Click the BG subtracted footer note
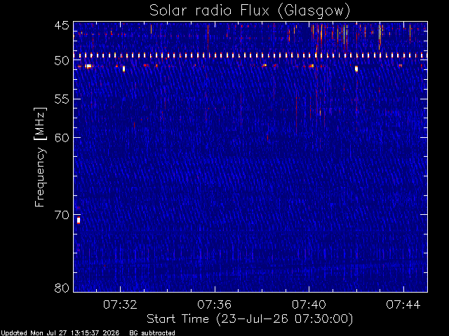The image size is (449, 336). coord(152,333)
